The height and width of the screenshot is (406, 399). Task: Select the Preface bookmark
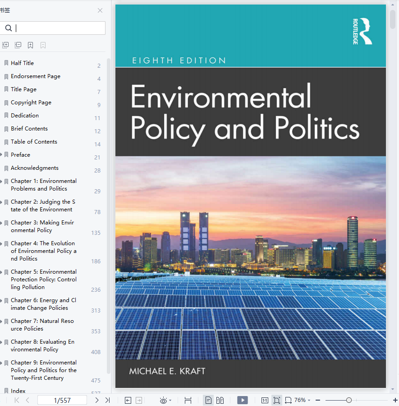point(20,154)
